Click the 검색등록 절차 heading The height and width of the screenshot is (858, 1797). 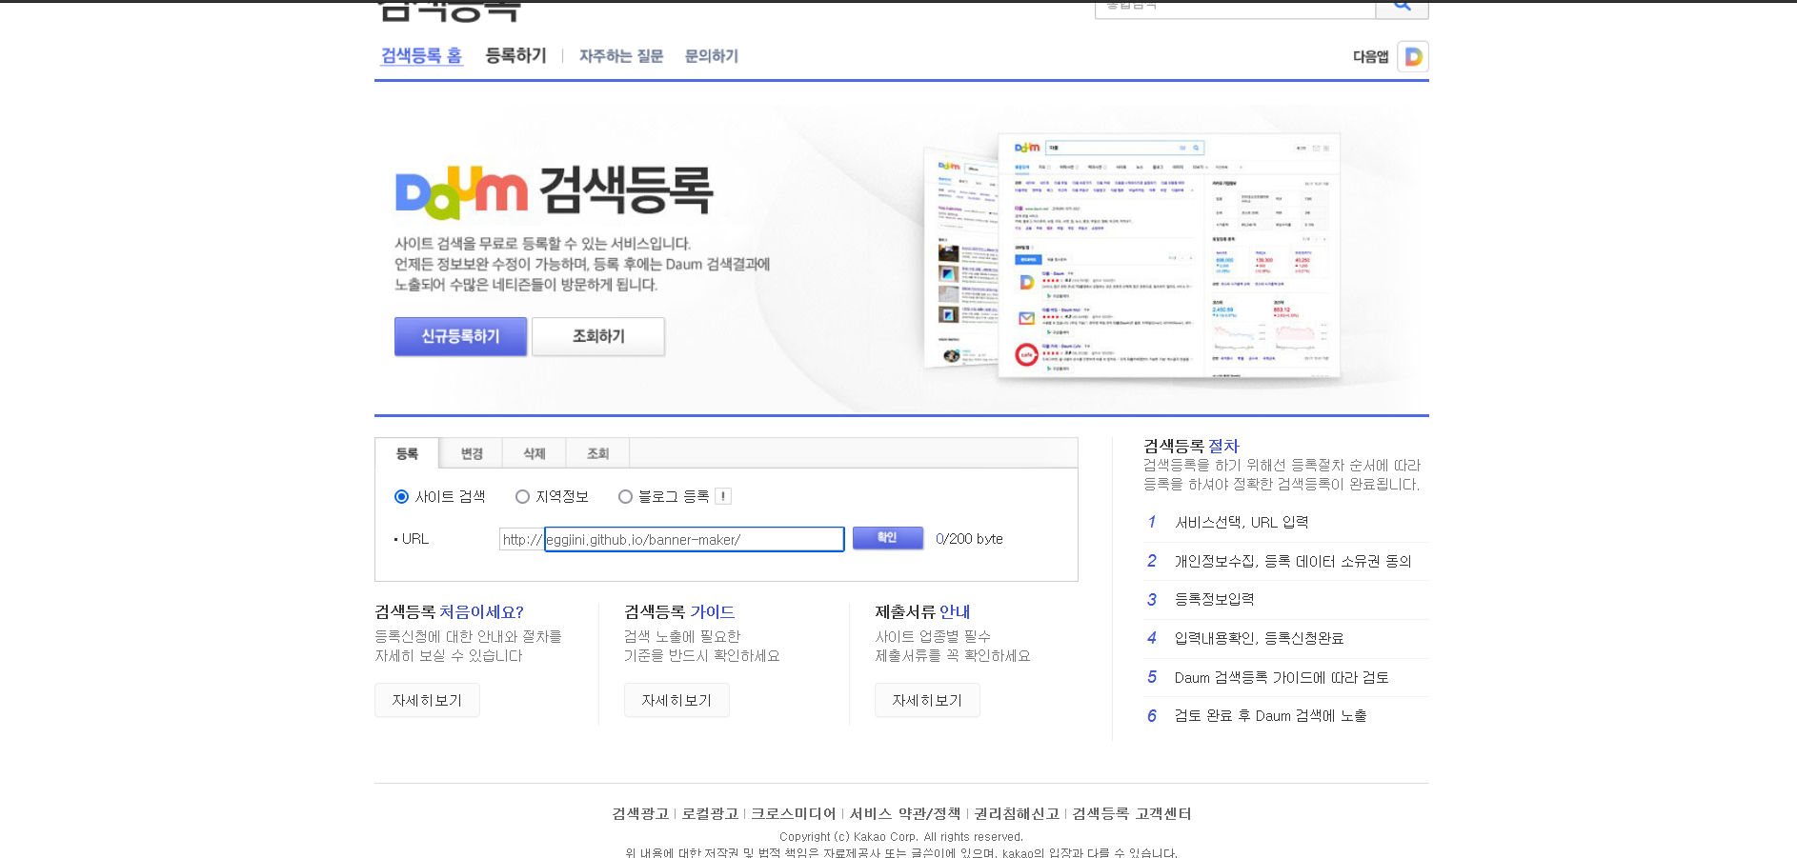1191,446
